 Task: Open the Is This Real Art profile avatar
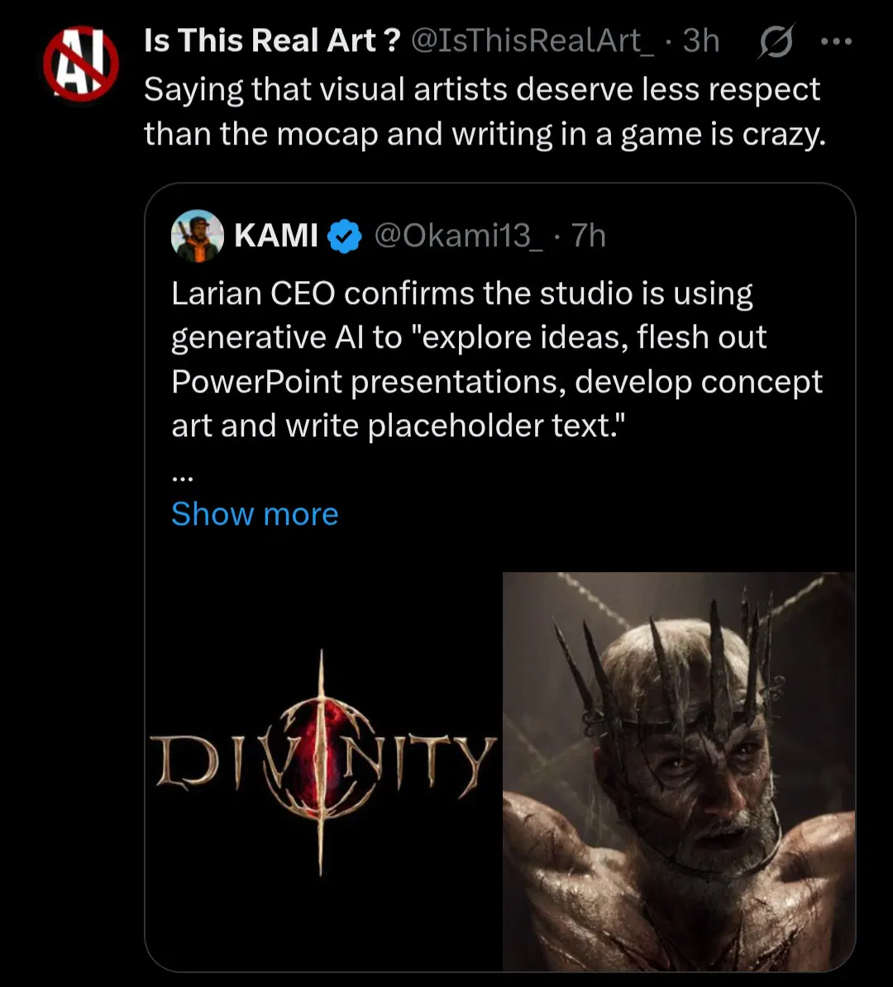pos(81,64)
